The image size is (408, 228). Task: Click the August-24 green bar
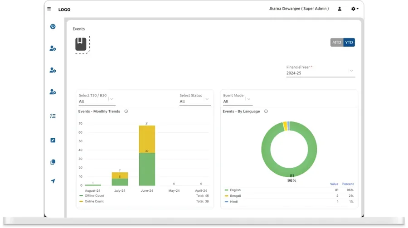tap(92, 185)
